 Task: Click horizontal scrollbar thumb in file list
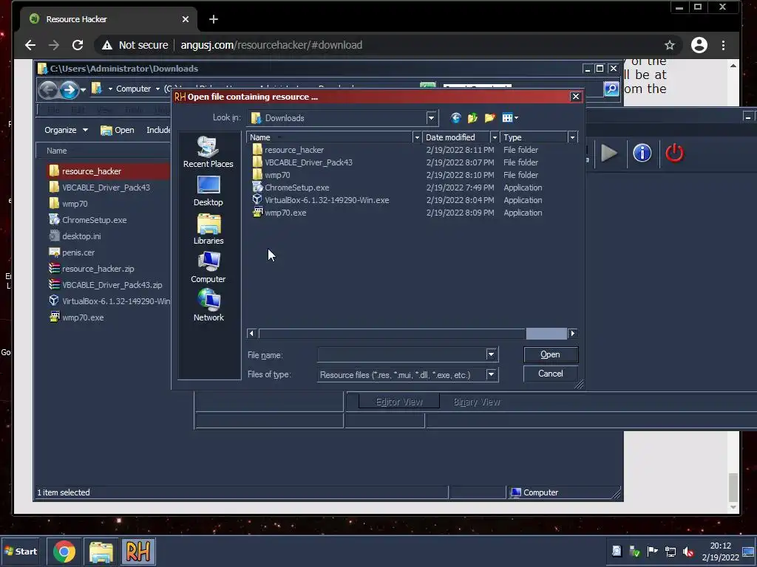546,333
